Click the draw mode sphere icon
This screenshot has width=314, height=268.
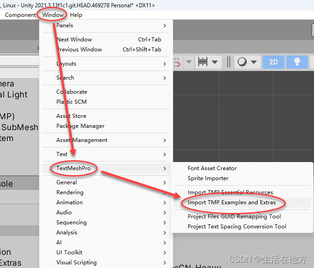tap(242, 62)
